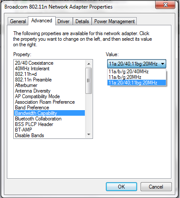Switch to the General tab
This screenshot has width=180, height=198.
point(18,21)
